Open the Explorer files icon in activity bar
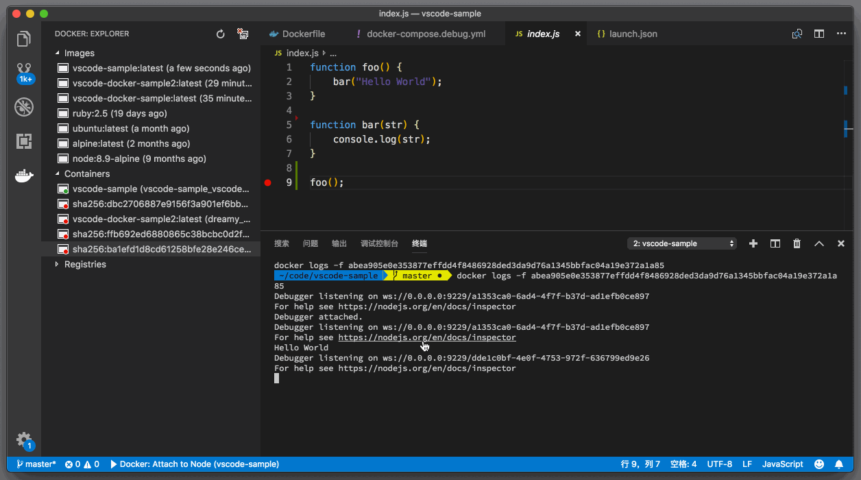This screenshot has height=480, width=861. pyautogui.click(x=24, y=39)
